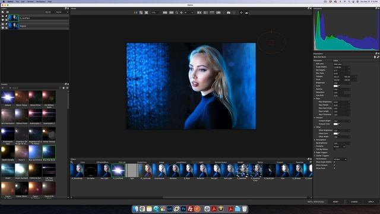Open FileZilla from the dock
The image size is (380, 214).
tap(190, 209)
